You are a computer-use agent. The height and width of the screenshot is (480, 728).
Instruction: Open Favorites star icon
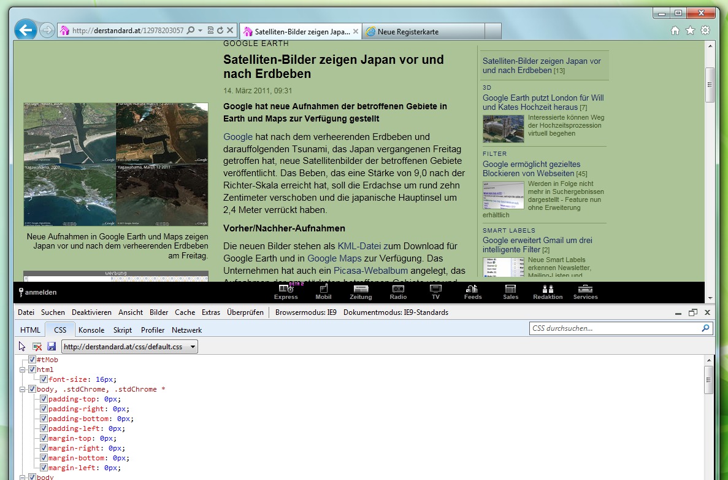pyautogui.click(x=691, y=30)
